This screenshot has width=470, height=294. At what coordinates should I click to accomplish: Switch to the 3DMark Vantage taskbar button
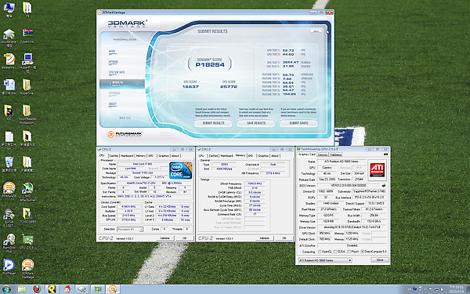pos(113,289)
